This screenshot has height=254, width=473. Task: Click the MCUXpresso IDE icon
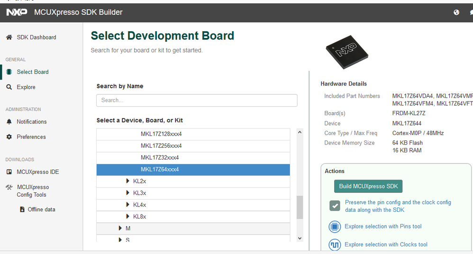tap(9, 172)
